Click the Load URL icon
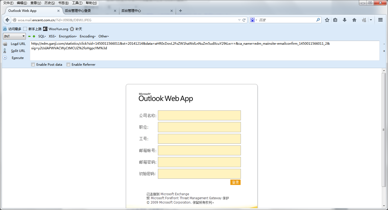The width and height of the screenshot is (388, 210). point(5,44)
